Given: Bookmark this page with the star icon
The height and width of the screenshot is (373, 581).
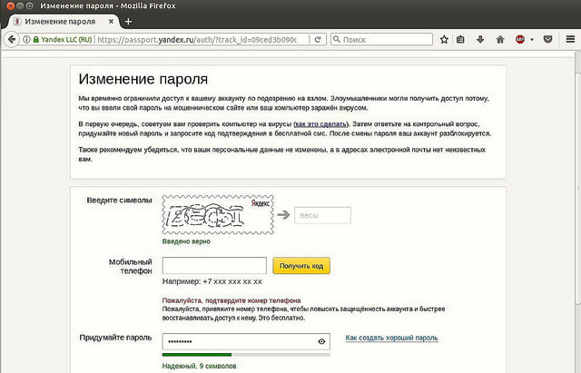Looking at the screenshot, I should point(444,39).
